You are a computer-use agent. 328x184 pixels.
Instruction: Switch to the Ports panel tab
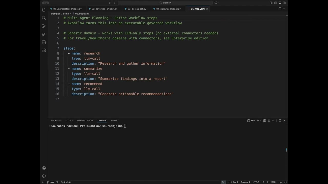pyautogui.click(x=114, y=120)
